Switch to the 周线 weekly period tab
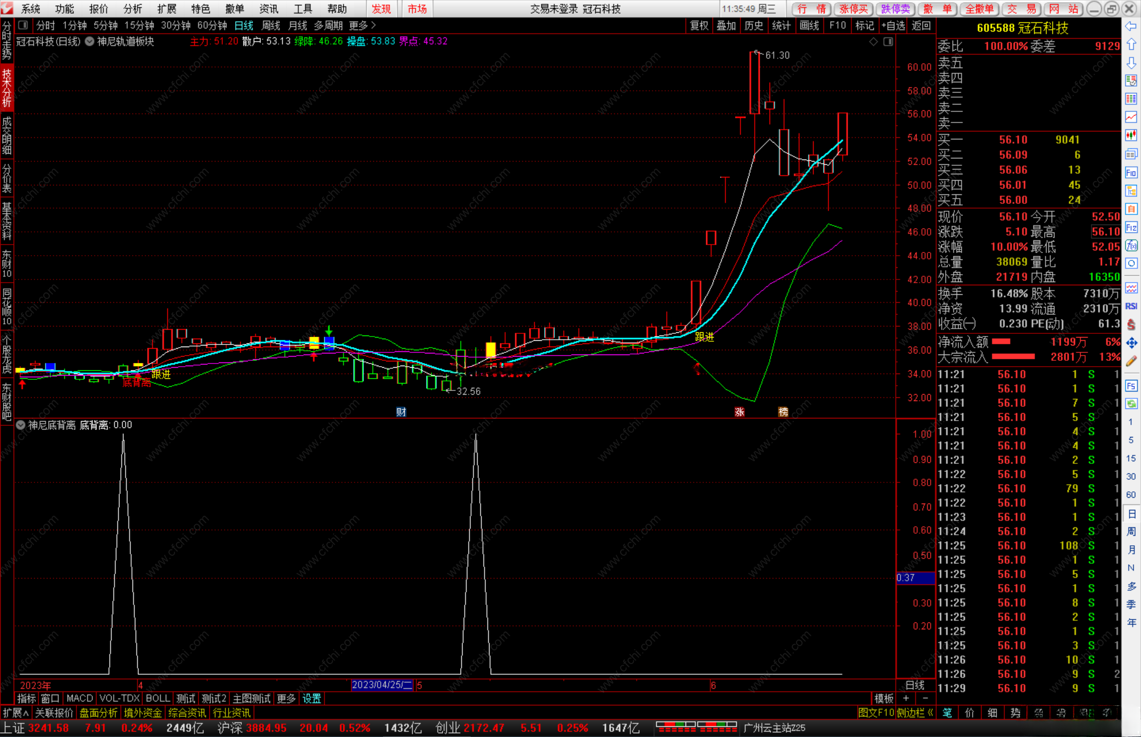The width and height of the screenshot is (1141, 737). pyautogui.click(x=271, y=25)
